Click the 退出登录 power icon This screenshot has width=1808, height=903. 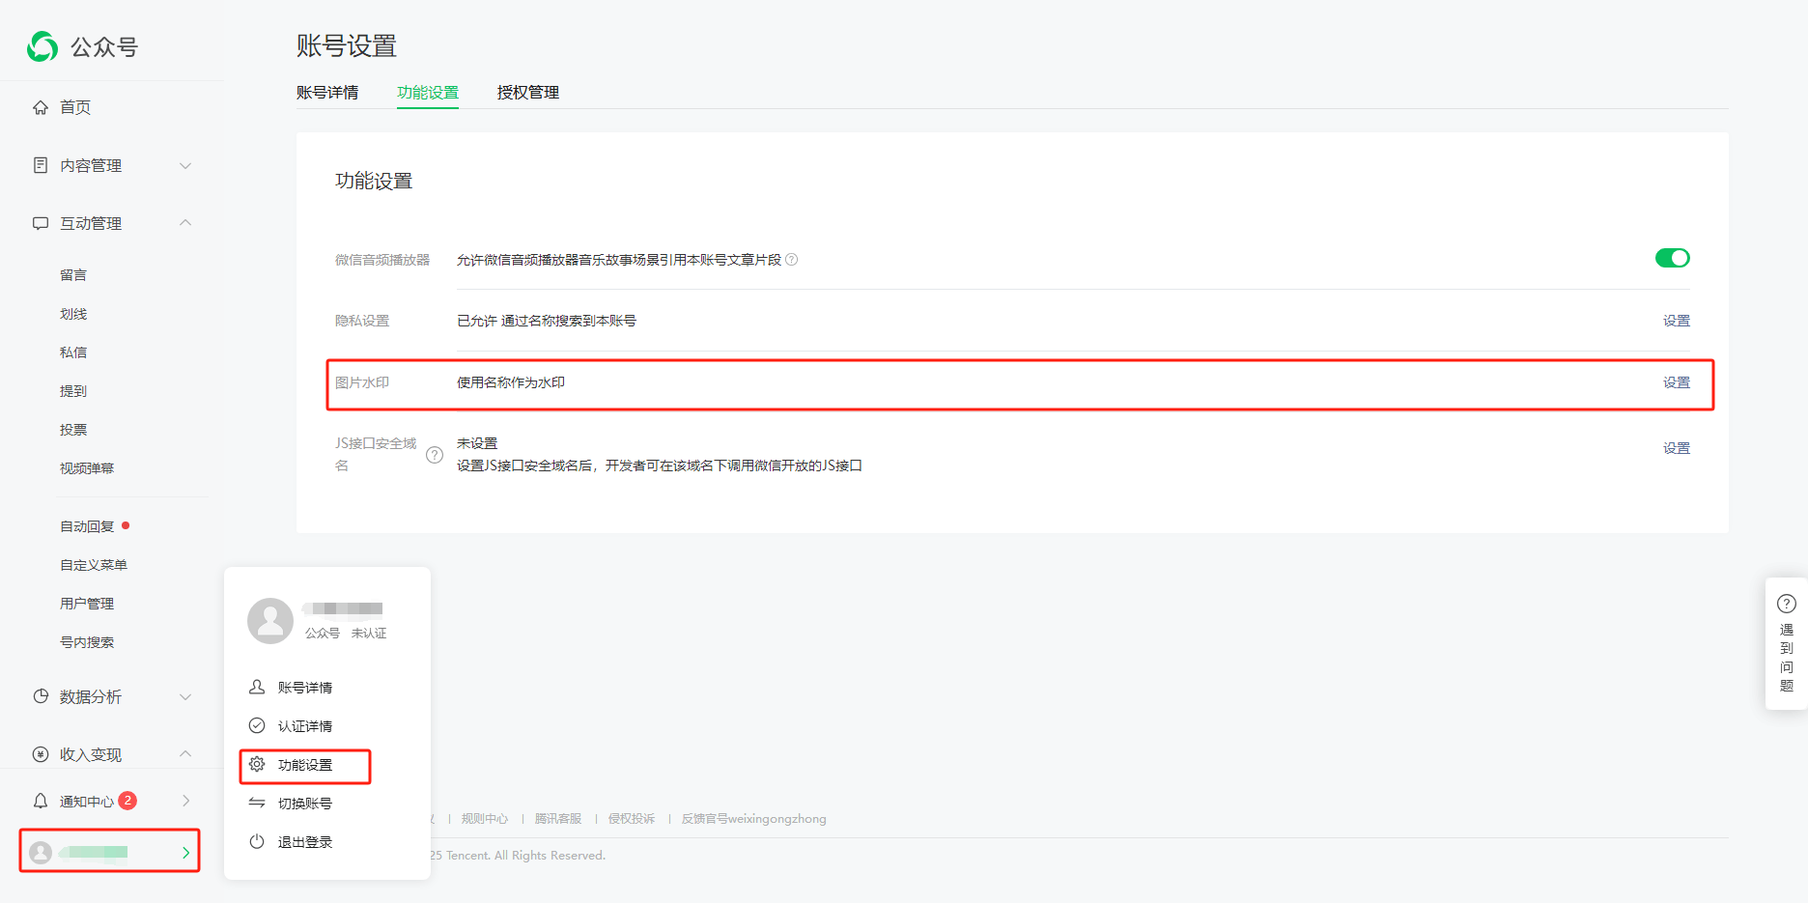coord(257,841)
